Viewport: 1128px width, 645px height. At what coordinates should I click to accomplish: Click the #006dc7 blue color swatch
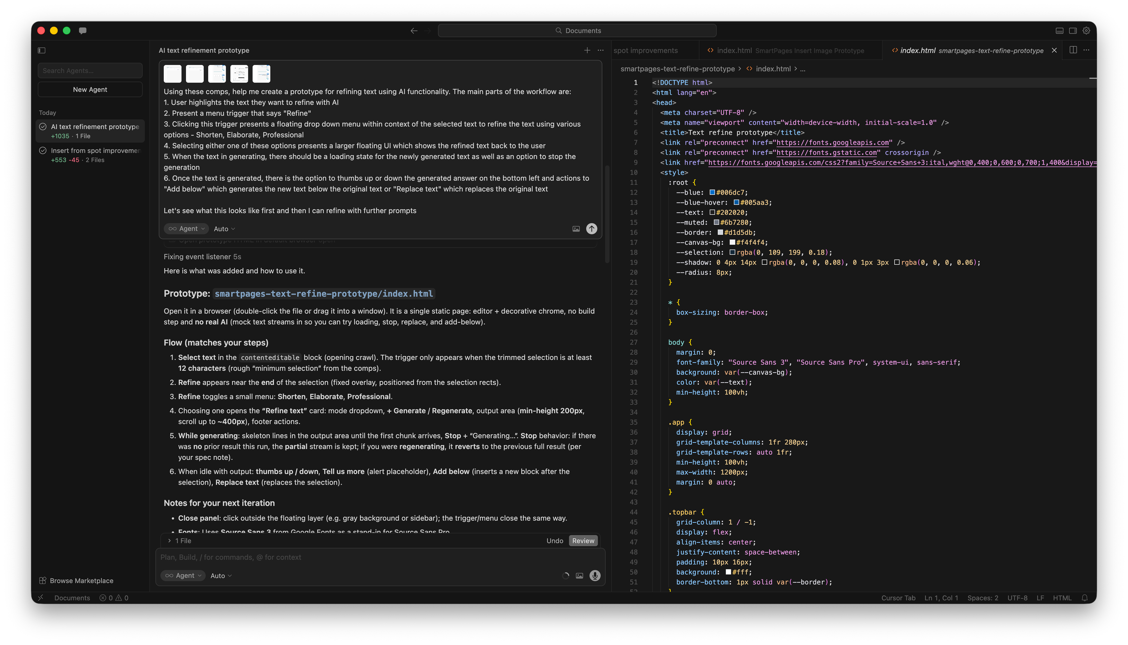(712, 192)
